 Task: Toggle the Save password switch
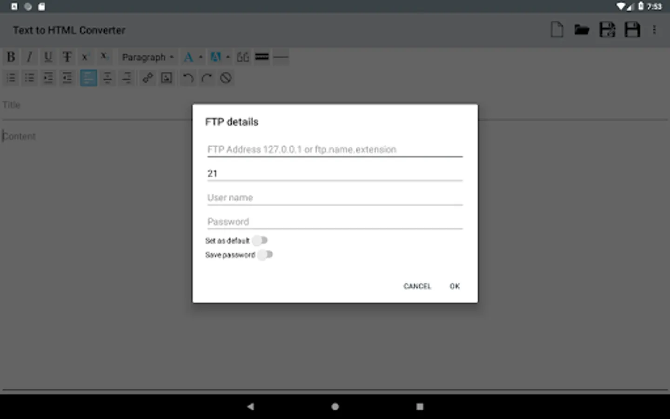pos(265,255)
